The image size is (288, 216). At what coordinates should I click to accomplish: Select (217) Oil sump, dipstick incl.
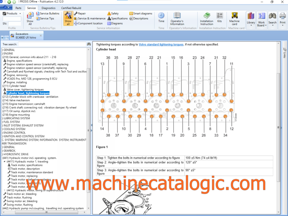coord(19,111)
